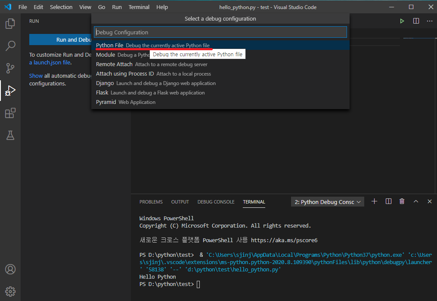The width and height of the screenshot is (437, 301).
Task: Open the Source Control view
Action: click(x=10, y=68)
